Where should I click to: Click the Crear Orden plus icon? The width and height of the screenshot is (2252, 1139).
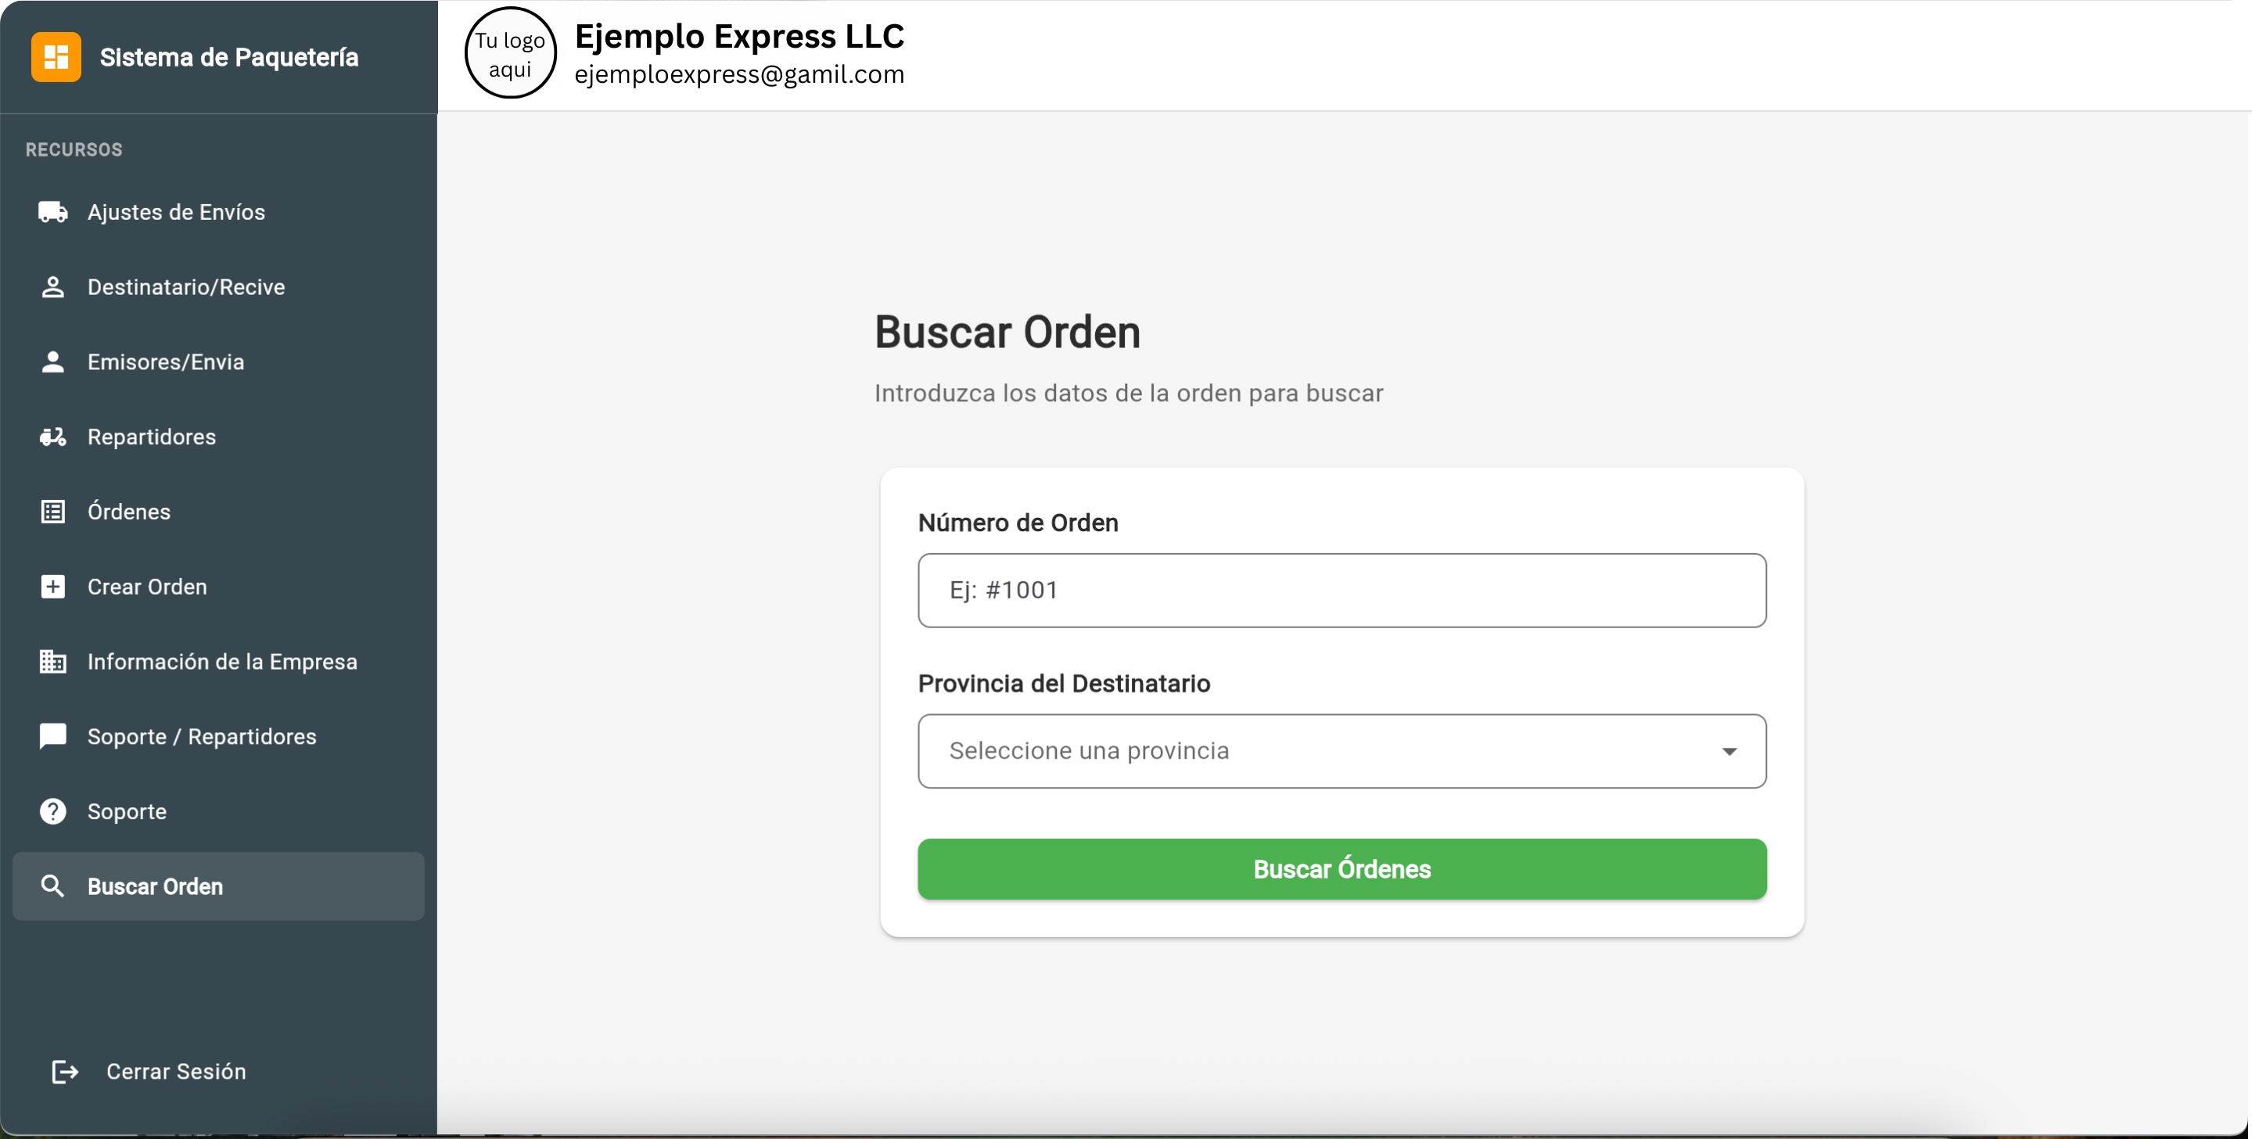click(x=52, y=587)
